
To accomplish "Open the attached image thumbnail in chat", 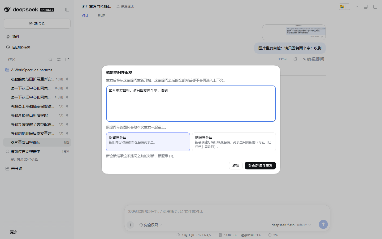I will click(x=294, y=32).
